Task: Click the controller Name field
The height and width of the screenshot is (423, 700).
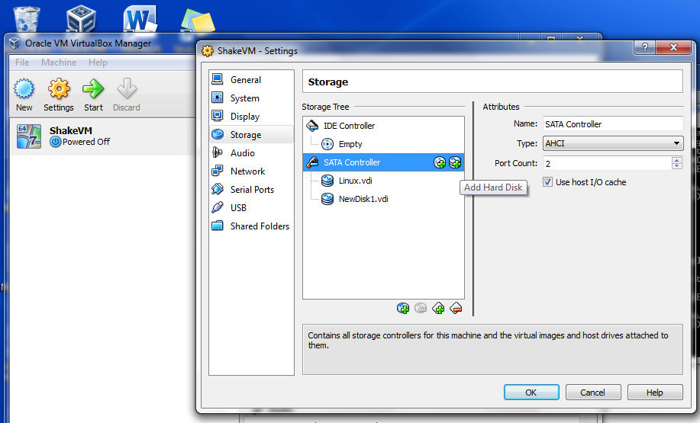Action: tap(613, 124)
